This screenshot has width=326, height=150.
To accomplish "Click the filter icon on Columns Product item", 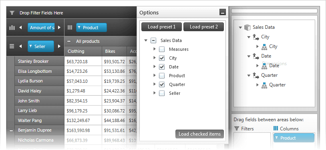I will pos(277,138).
